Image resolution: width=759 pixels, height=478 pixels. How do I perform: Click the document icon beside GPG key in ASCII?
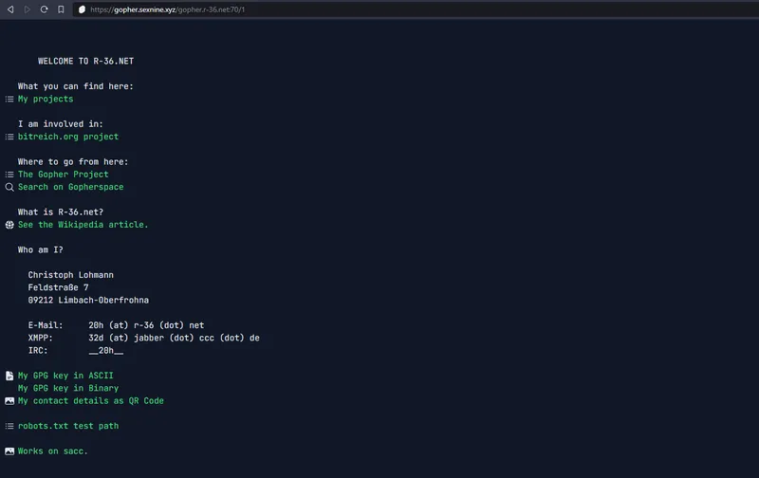coord(9,376)
